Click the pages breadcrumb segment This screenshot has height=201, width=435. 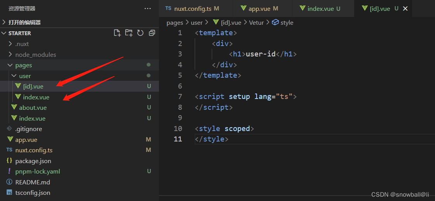pyautogui.click(x=174, y=23)
